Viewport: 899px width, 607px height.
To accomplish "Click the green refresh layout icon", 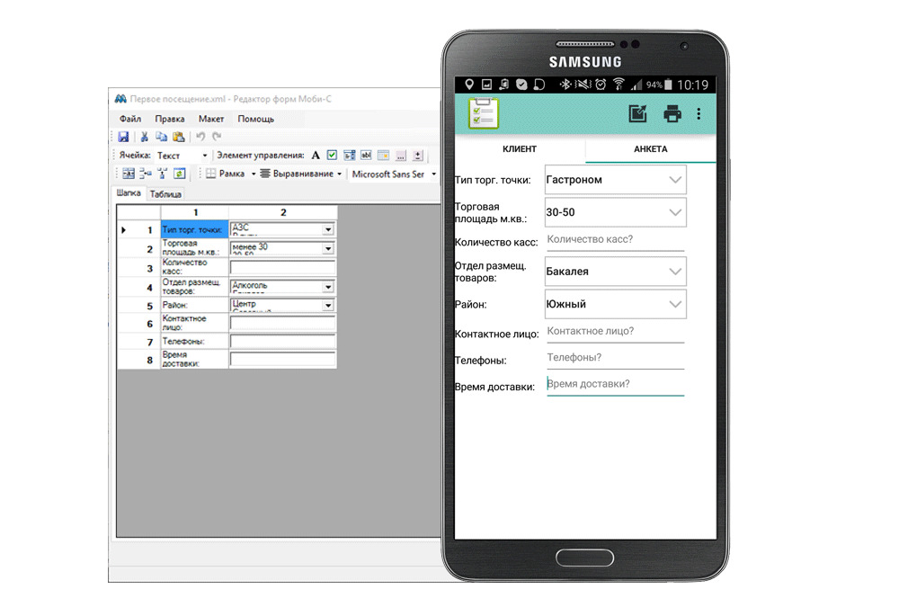I will [x=180, y=174].
